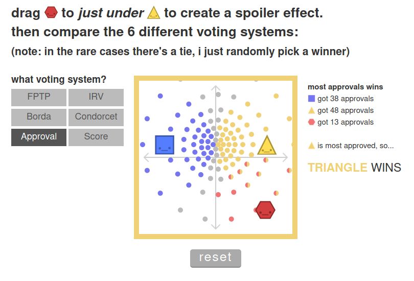The image size is (414, 281).
Task: Click the red hexagon icon in instructions
Action: (x=51, y=12)
